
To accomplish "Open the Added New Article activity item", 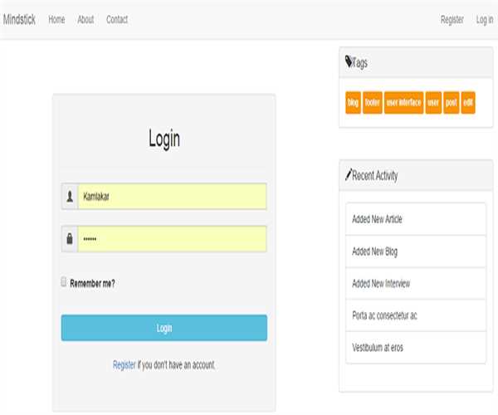I will click(415, 219).
